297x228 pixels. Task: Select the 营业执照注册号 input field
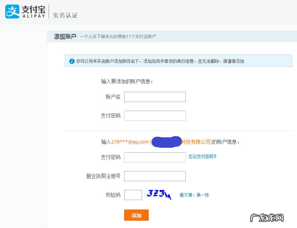155,176
